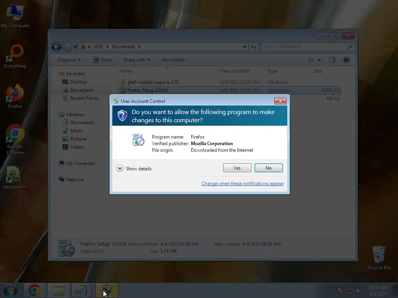Open My Computer desktop icon
This screenshot has height=298, width=398.
pyautogui.click(x=15, y=16)
